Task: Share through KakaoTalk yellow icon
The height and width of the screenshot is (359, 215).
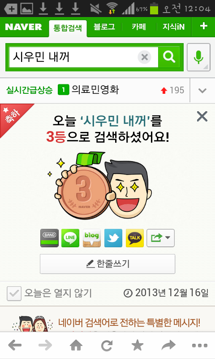Action: pos(135,238)
